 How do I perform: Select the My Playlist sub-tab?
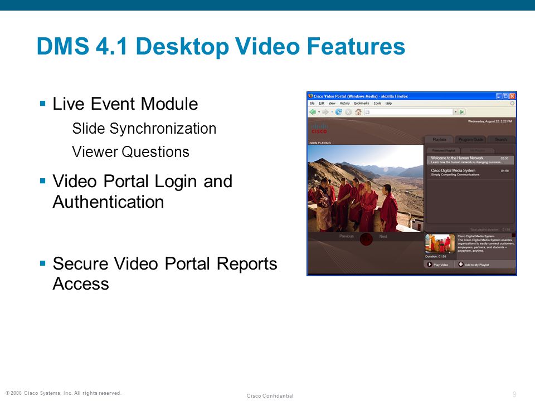[478, 150]
